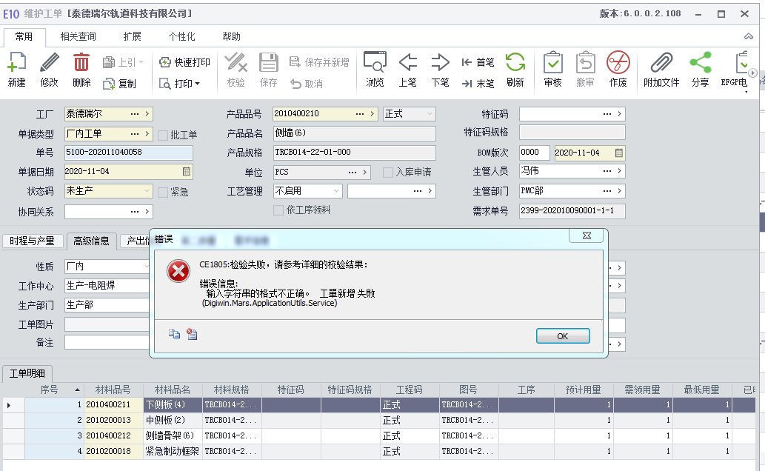Image resolution: width=765 pixels, height=471 pixels.
Task: Open the 工厂 lookup ellipsis button
Action: coord(135,114)
